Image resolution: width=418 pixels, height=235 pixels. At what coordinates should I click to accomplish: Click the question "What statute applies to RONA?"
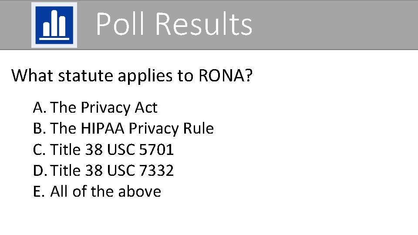(131, 75)
